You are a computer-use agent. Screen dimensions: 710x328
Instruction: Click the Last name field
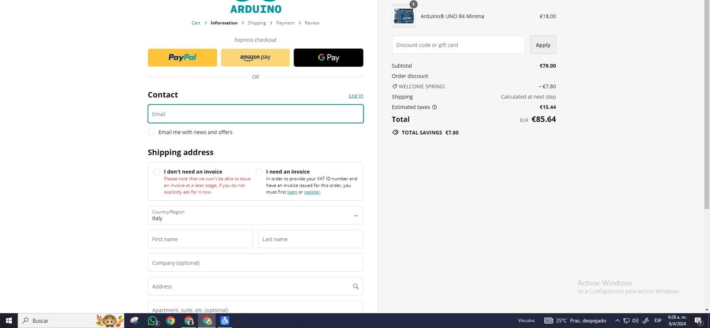click(311, 239)
